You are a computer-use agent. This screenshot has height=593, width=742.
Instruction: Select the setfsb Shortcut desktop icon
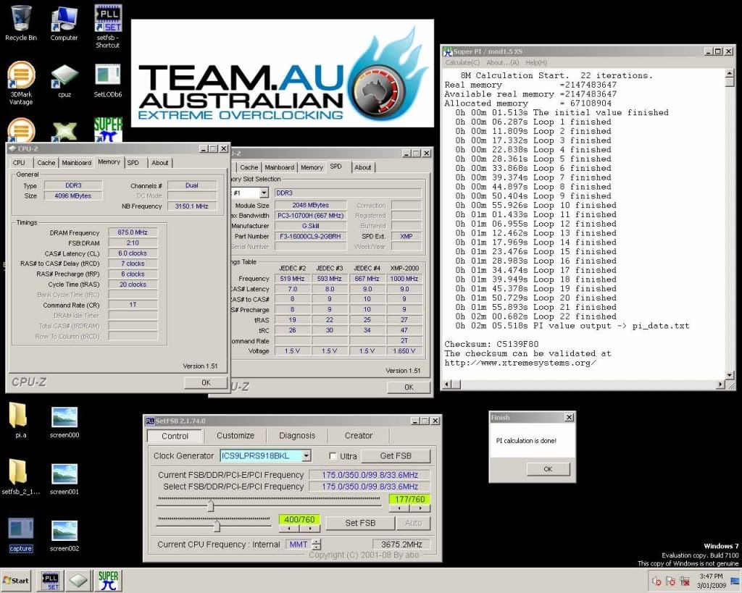click(107, 26)
